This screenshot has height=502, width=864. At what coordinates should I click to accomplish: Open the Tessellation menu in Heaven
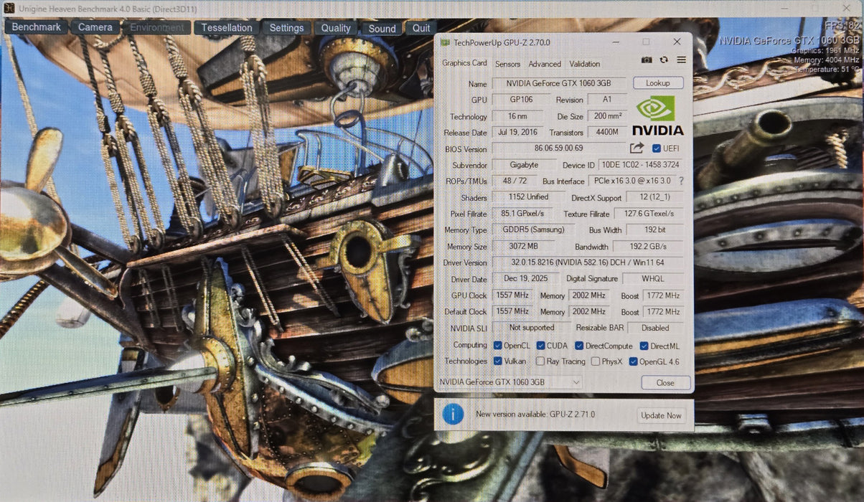[227, 28]
